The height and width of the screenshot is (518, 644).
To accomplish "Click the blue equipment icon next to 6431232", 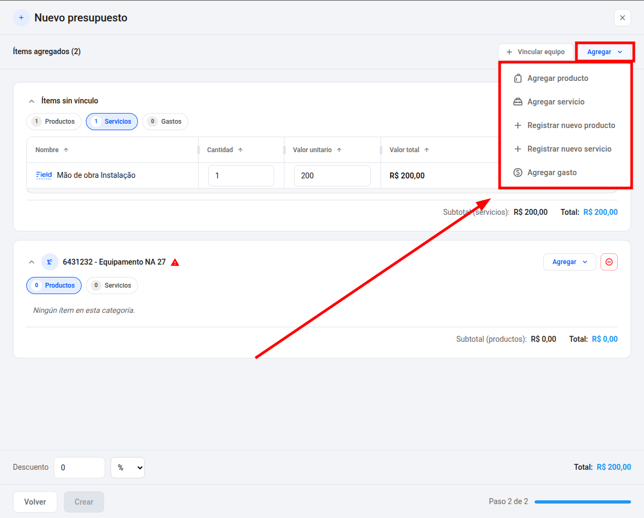I will click(50, 262).
